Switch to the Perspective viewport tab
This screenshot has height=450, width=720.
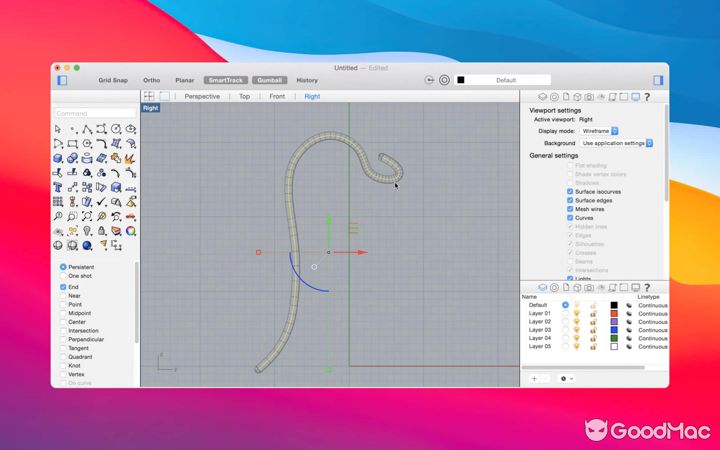pos(202,96)
